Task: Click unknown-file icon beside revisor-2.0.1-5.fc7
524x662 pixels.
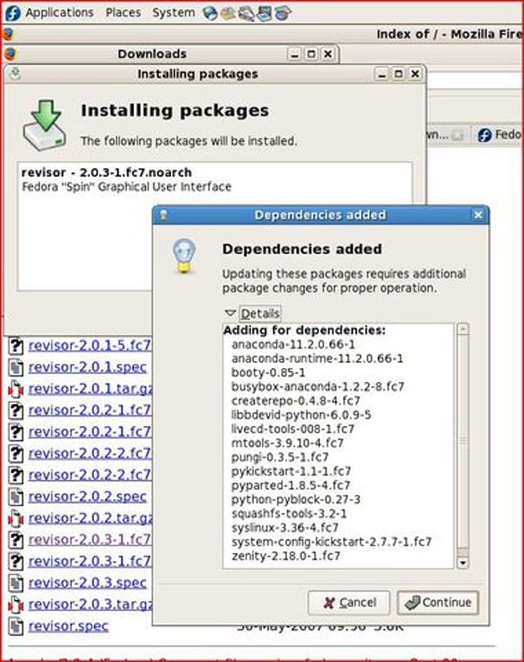Action: click(x=16, y=346)
